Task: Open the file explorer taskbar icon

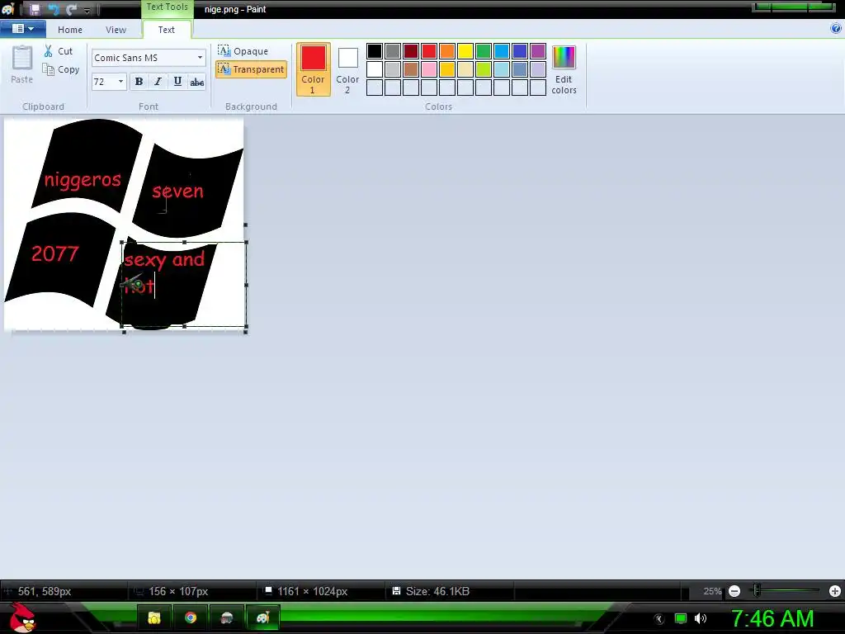Action: point(154,617)
